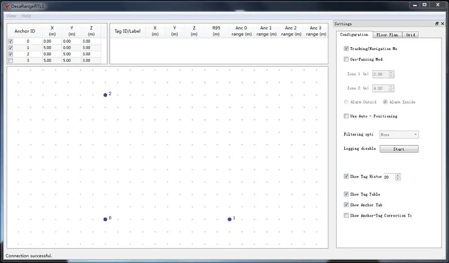Viewport: 449px width, 263px height.
Task: Click Anchor 1 X value 5.00
Action: (x=52, y=48)
